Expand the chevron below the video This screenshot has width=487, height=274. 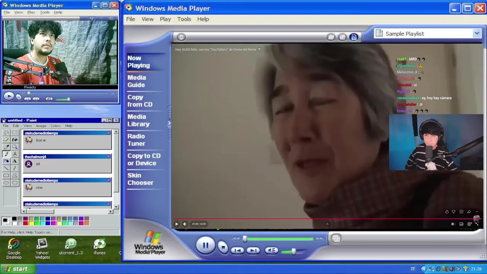tap(327, 224)
